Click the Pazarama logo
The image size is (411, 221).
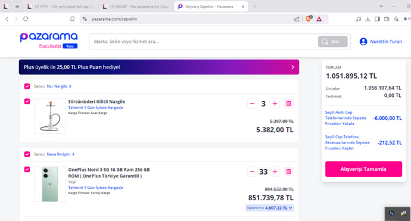coord(49,37)
